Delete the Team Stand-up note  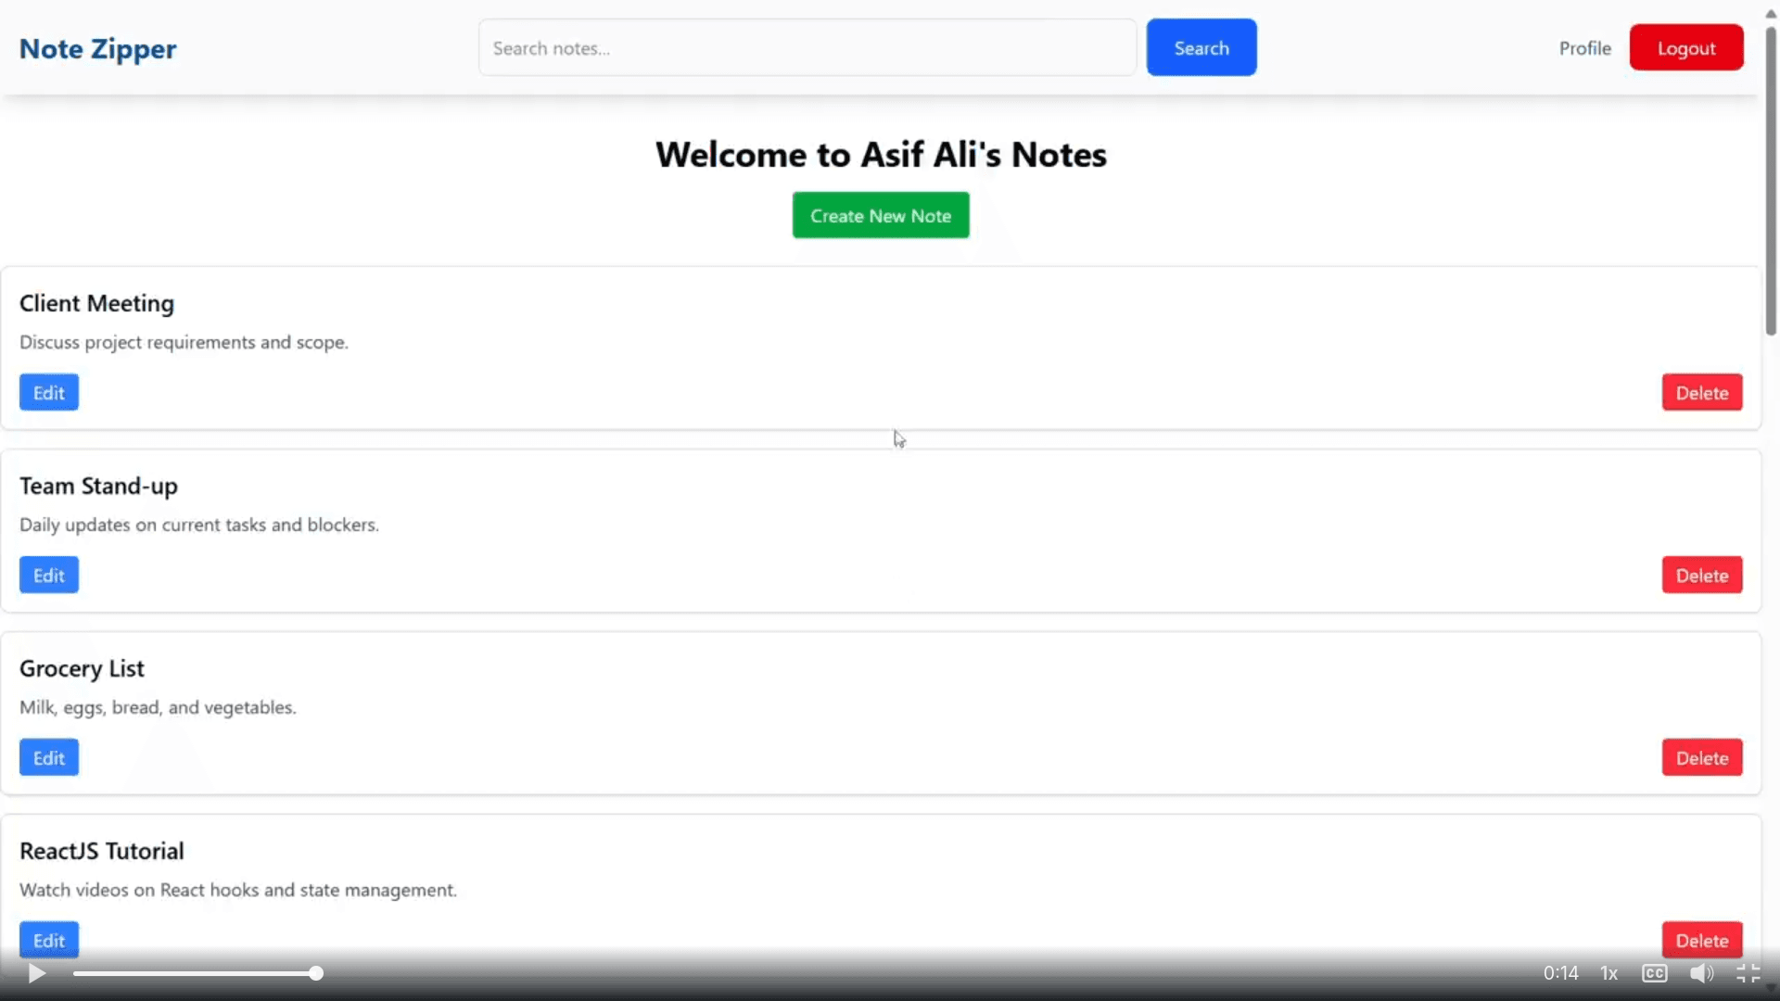[1702, 575]
